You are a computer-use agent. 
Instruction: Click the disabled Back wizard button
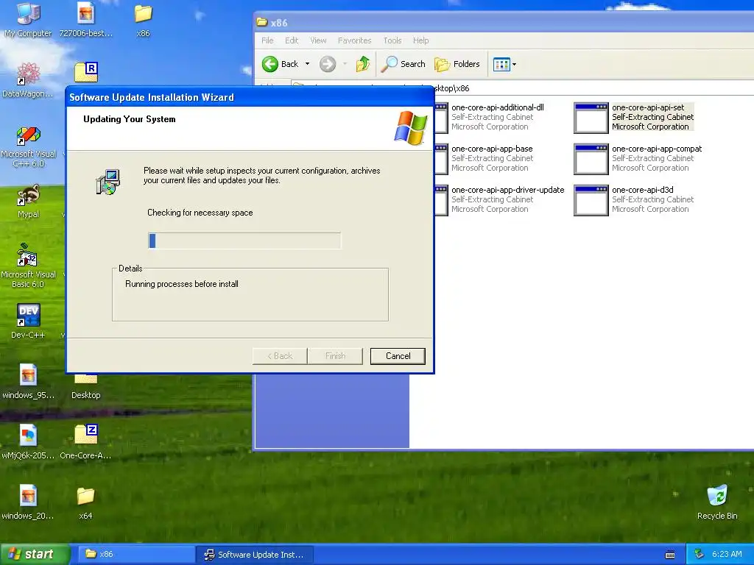click(280, 356)
